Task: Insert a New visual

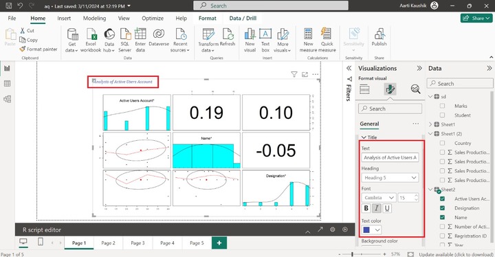Action: [x=250, y=40]
